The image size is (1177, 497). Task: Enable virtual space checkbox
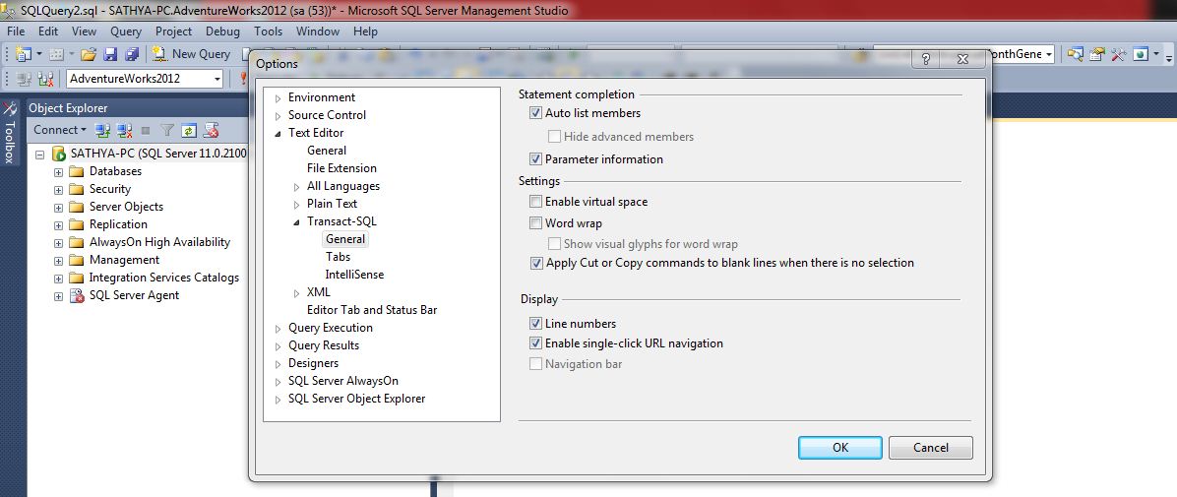pos(535,201)
